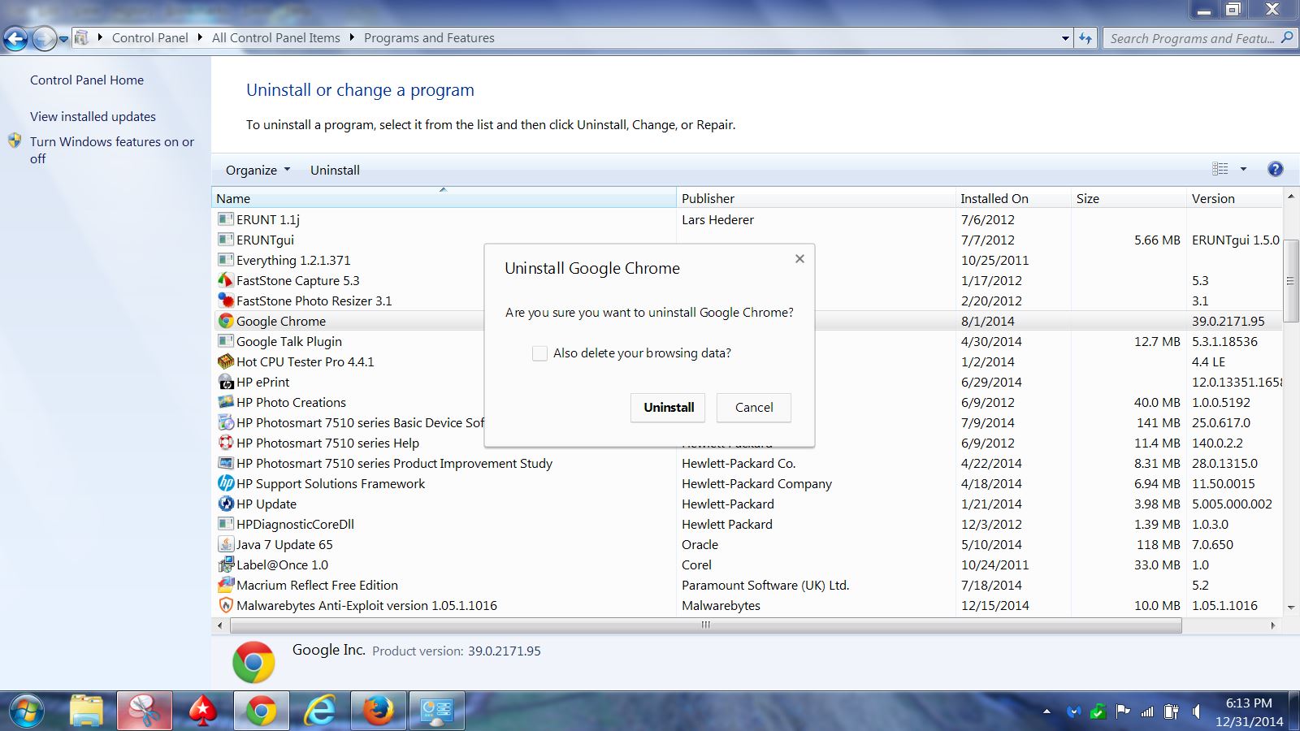Expand the arrow after All Control Panel Items
This screenshot has height=731, width=1300.
(352, 37)
